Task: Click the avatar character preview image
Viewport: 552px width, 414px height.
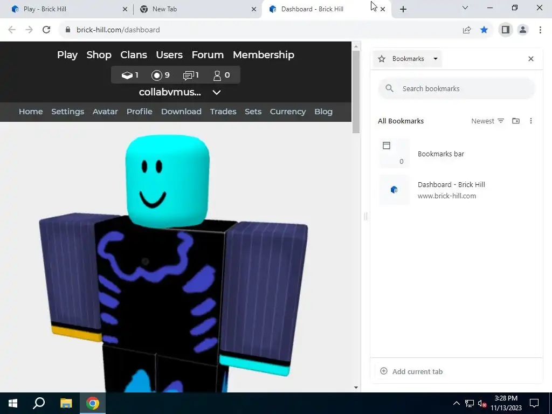Action: coord(174,263)
